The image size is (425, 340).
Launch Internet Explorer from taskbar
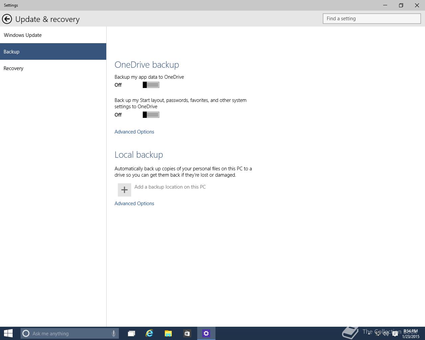coord(149,333)
